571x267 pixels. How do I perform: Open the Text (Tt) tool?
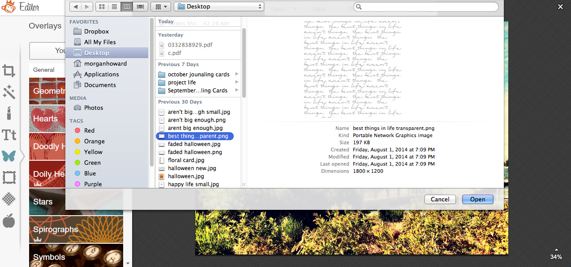pos(9,135)
